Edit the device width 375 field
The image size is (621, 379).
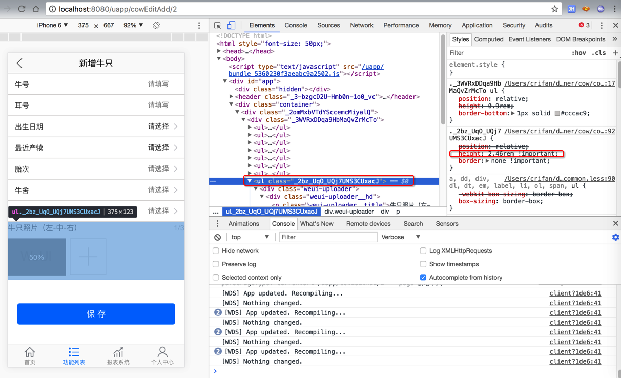[83, 25]
